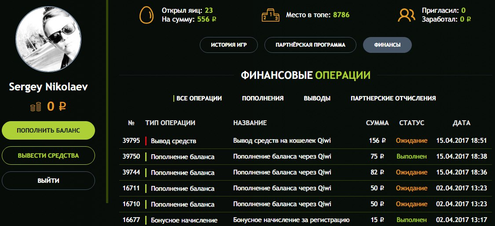Click date 15.04.2017 18:36
Screen dimensions: 495x226
(461, 172)
